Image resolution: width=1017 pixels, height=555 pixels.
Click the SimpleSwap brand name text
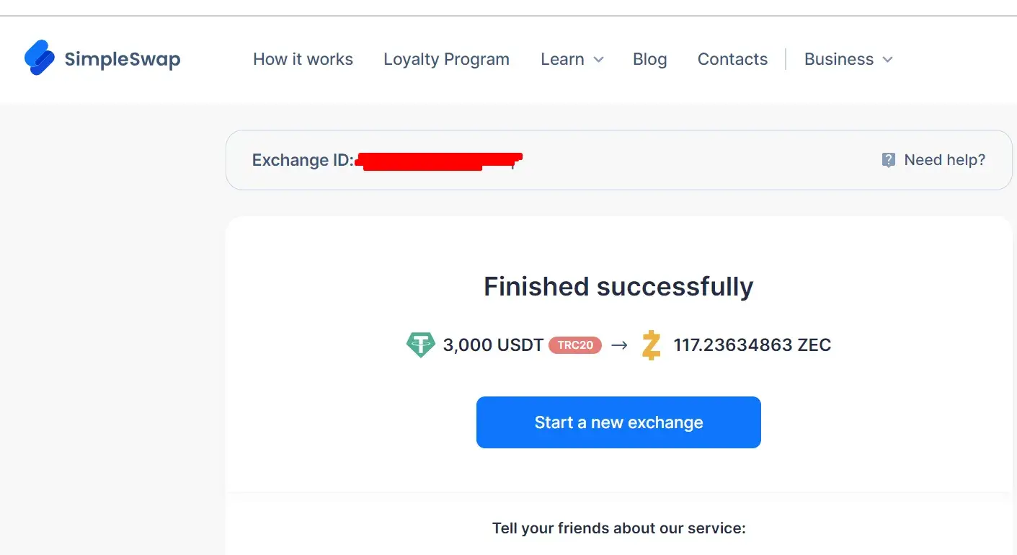click(123, 59)
